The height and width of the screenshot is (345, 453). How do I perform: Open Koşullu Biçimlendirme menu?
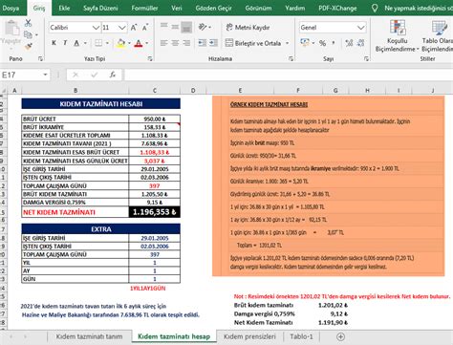[397, 36]
